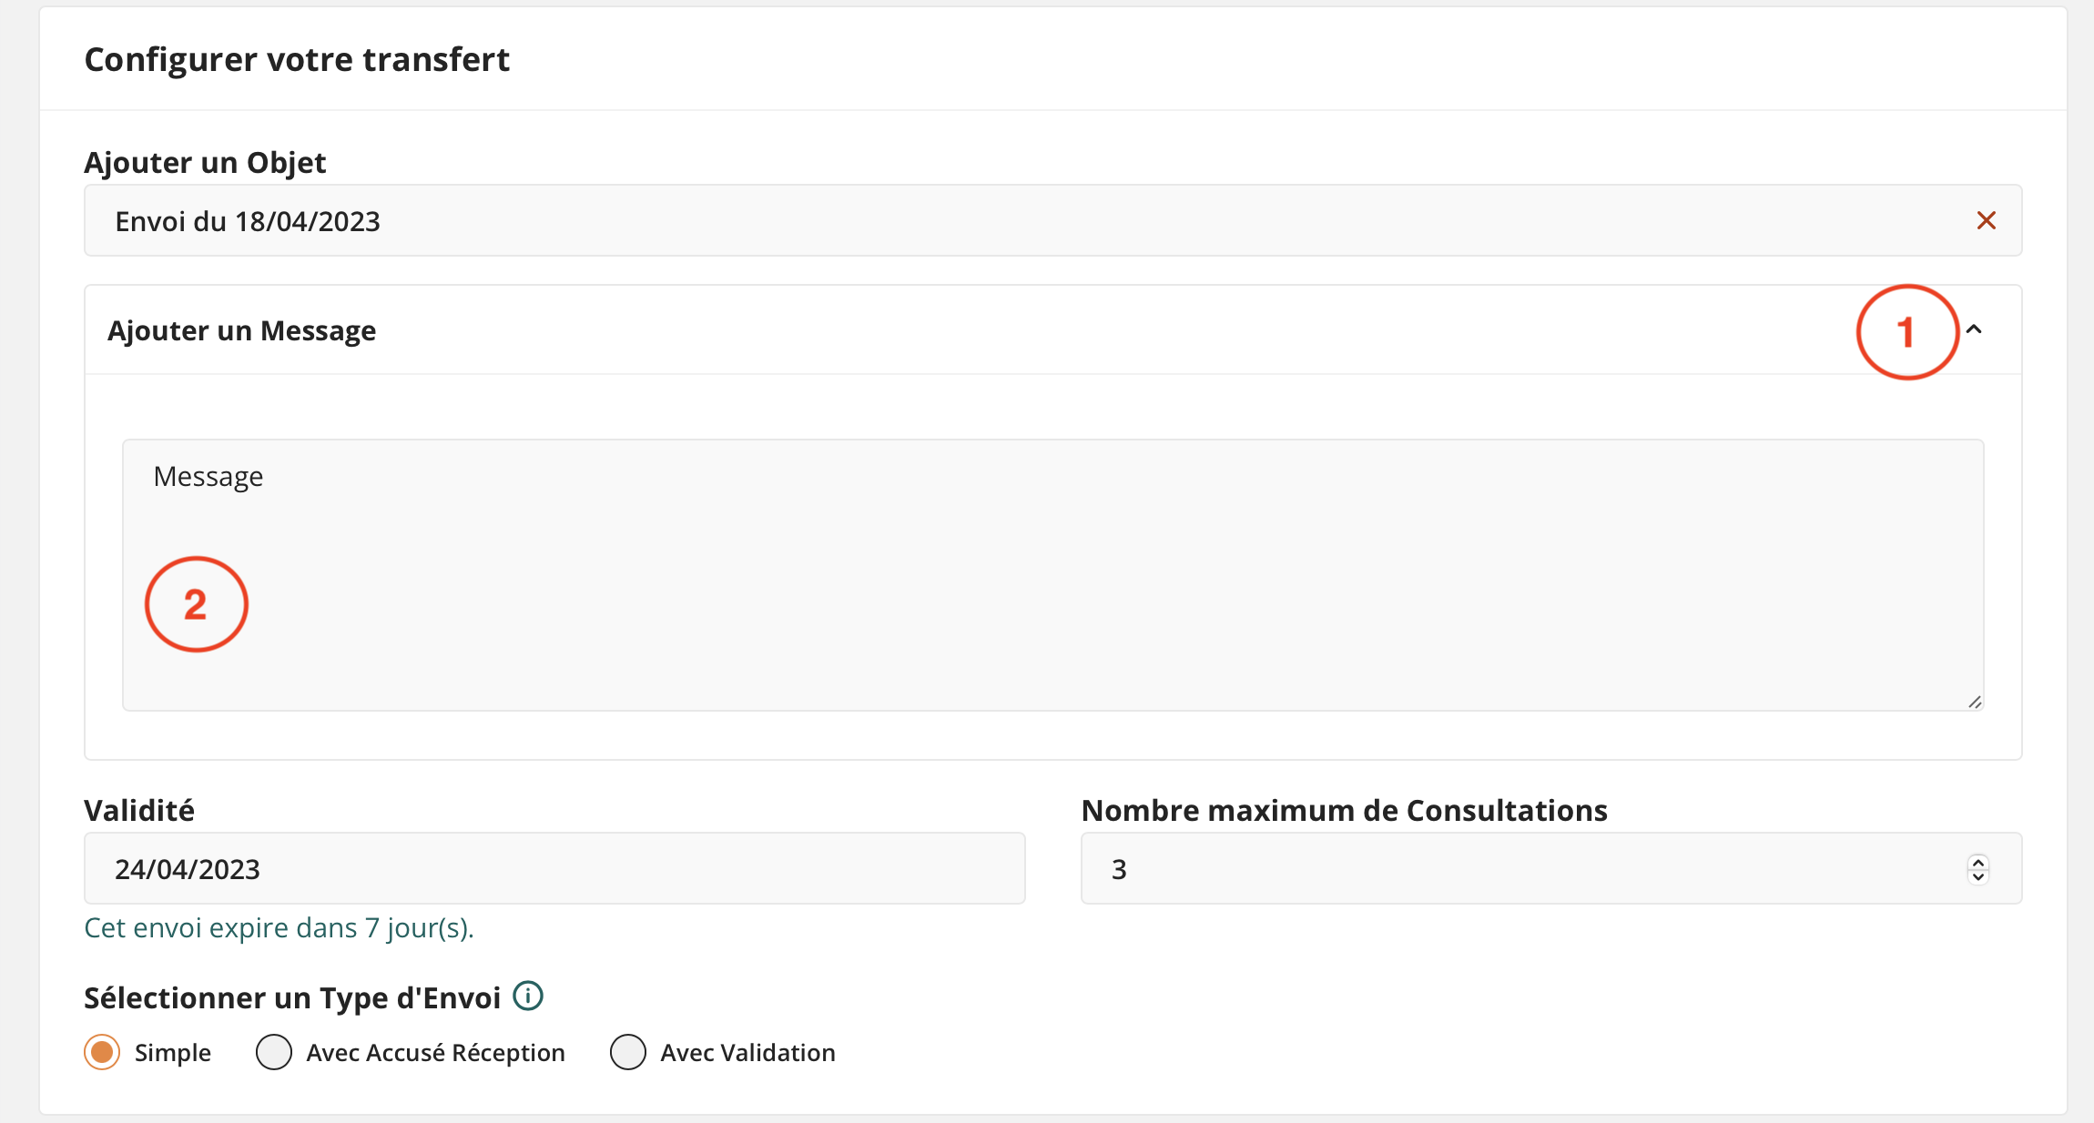The width and height of the screenshot is (2094, 1123).
Task: Click the Objet field containing Envoi du 18/04/2023
Action: (1001, 221)
